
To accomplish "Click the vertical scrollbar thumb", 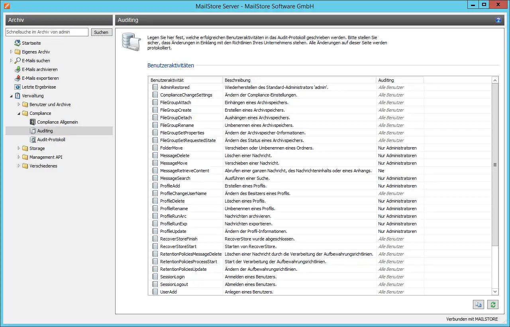I will point(495,164).
